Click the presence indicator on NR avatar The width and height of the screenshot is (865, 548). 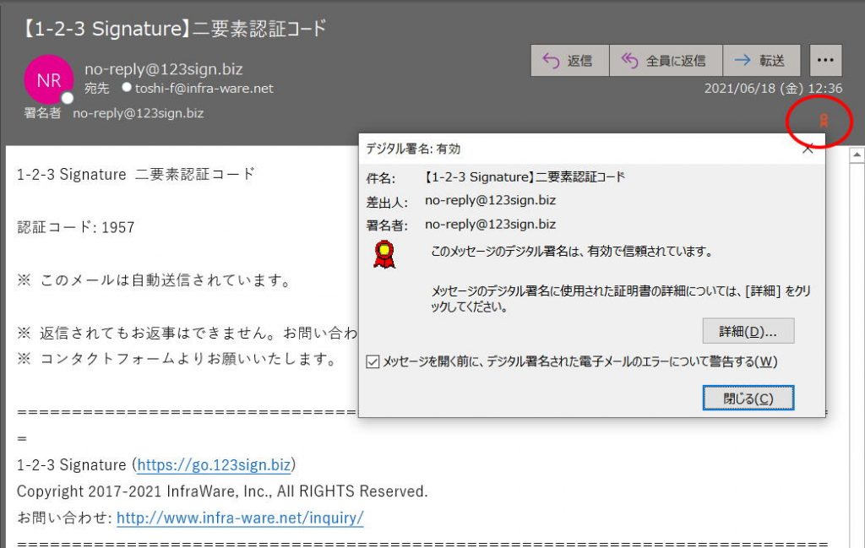[x=68, y=98]
